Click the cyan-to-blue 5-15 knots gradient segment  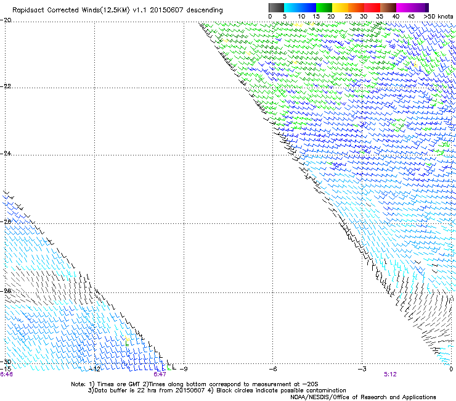point(300,7)
